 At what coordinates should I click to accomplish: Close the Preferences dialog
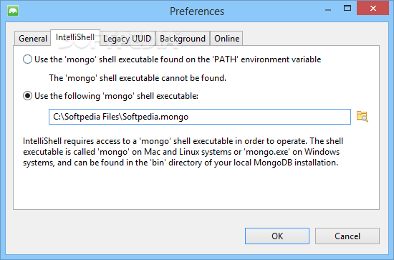tap(373, 9)
